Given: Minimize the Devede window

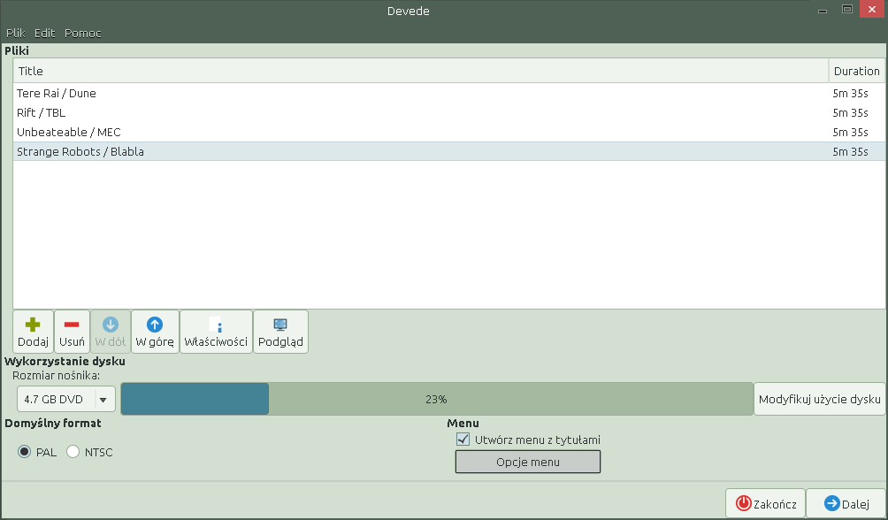Looking at the screenshot, I should tap(823, 11).
